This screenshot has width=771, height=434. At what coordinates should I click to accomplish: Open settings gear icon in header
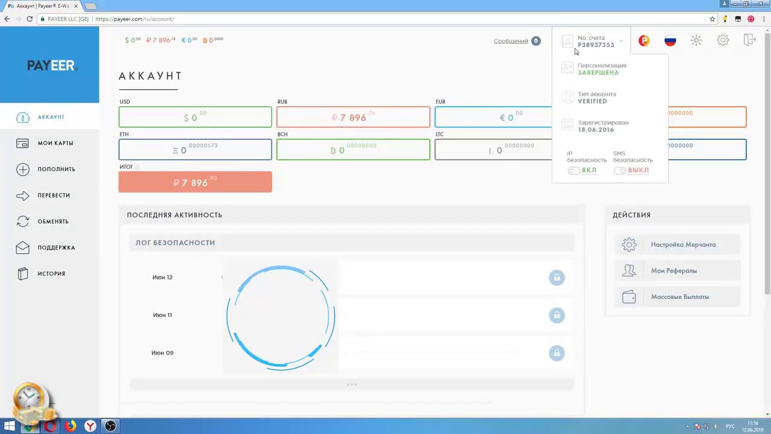[723, 40]
